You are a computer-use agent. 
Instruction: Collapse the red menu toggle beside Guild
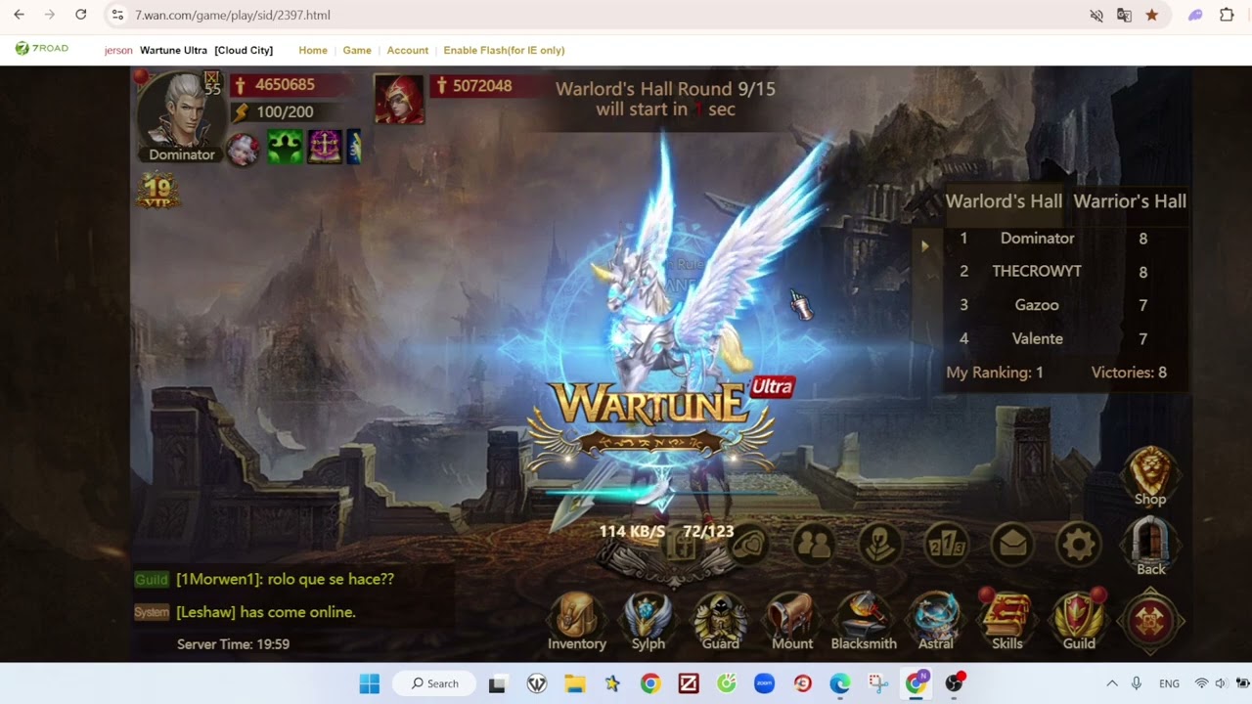pyautogui.click(x=1151, y=620)
